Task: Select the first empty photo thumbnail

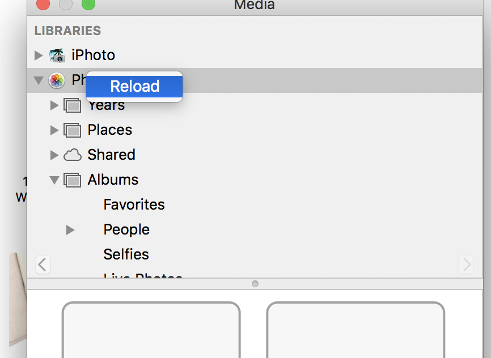Action: tap(151, 330)
